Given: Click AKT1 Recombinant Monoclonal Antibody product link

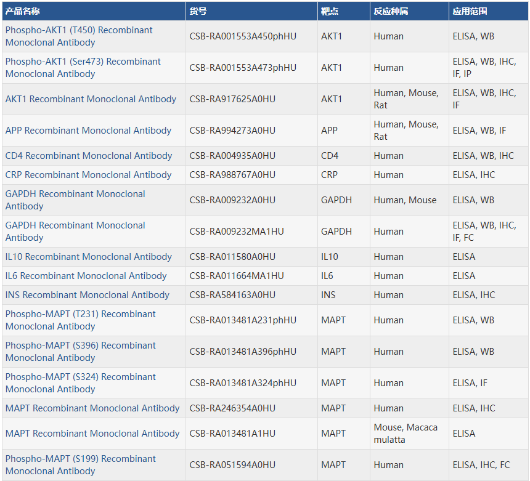Looking at the screenshot, I should click(x=91, y=99).
